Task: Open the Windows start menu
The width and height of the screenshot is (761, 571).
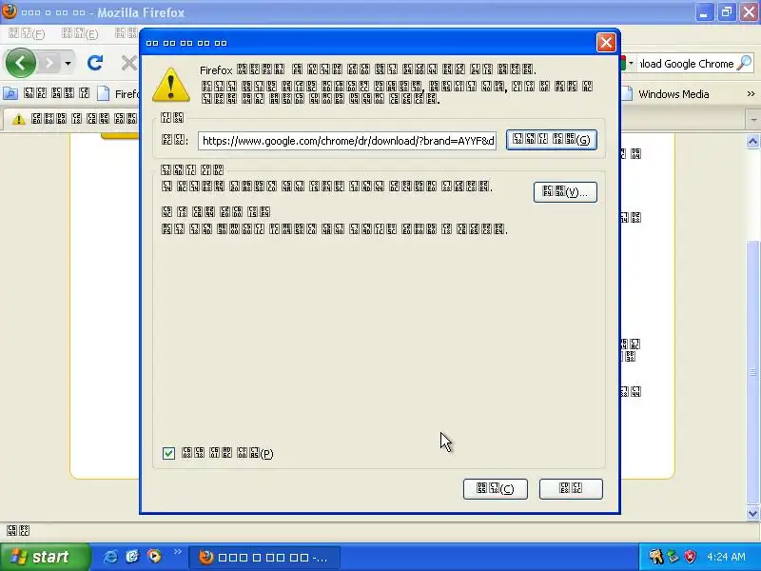Action: coord(45,557)
